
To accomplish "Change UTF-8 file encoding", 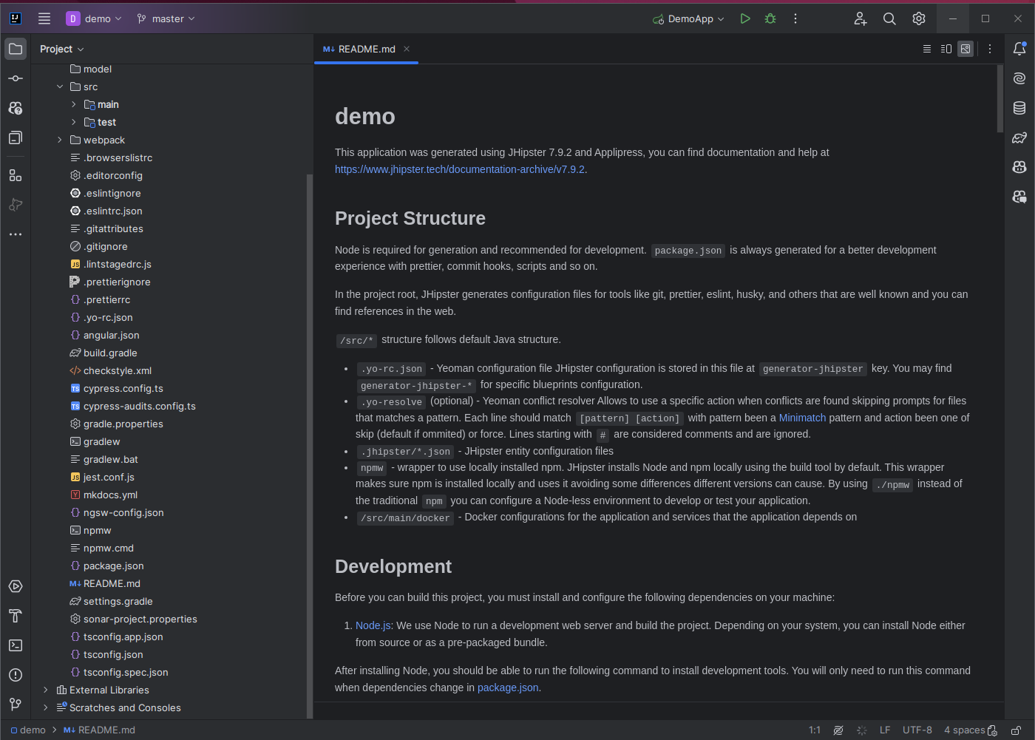I will [x=917, y=730].
